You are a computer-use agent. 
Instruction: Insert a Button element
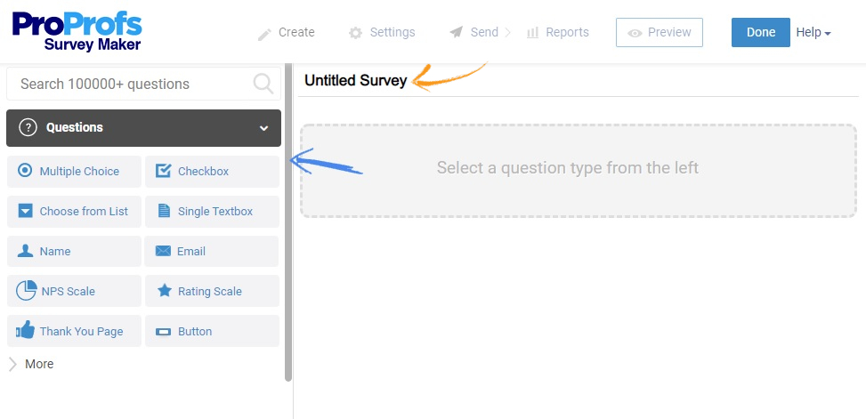(x=212, y=332)
